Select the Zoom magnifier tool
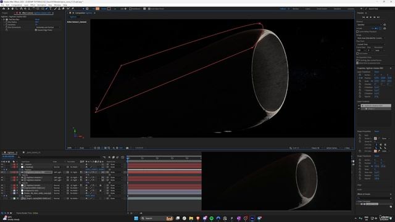This screenshot has height=222, width=395. click(17, 9)
